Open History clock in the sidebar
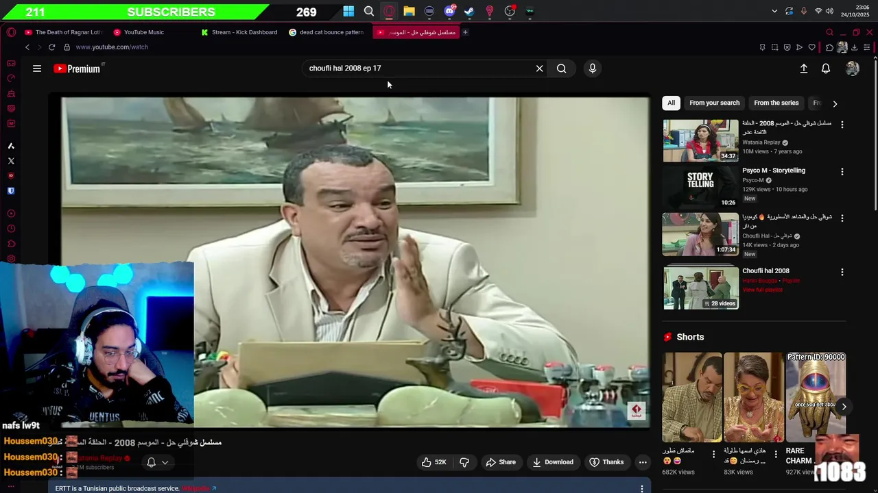 [11, 229]
